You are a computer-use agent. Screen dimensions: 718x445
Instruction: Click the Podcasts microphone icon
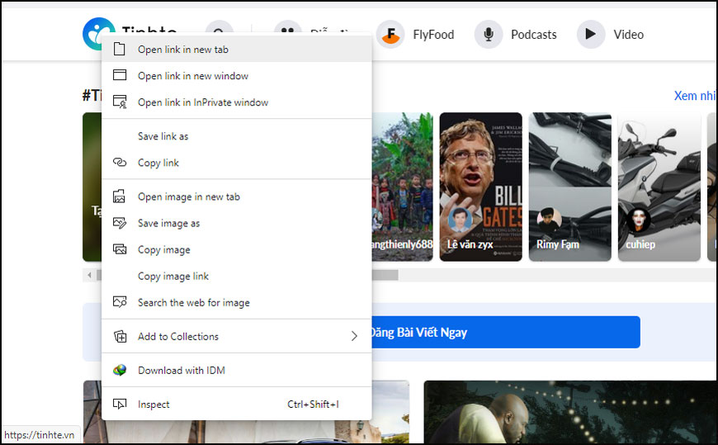coord(489,35)
